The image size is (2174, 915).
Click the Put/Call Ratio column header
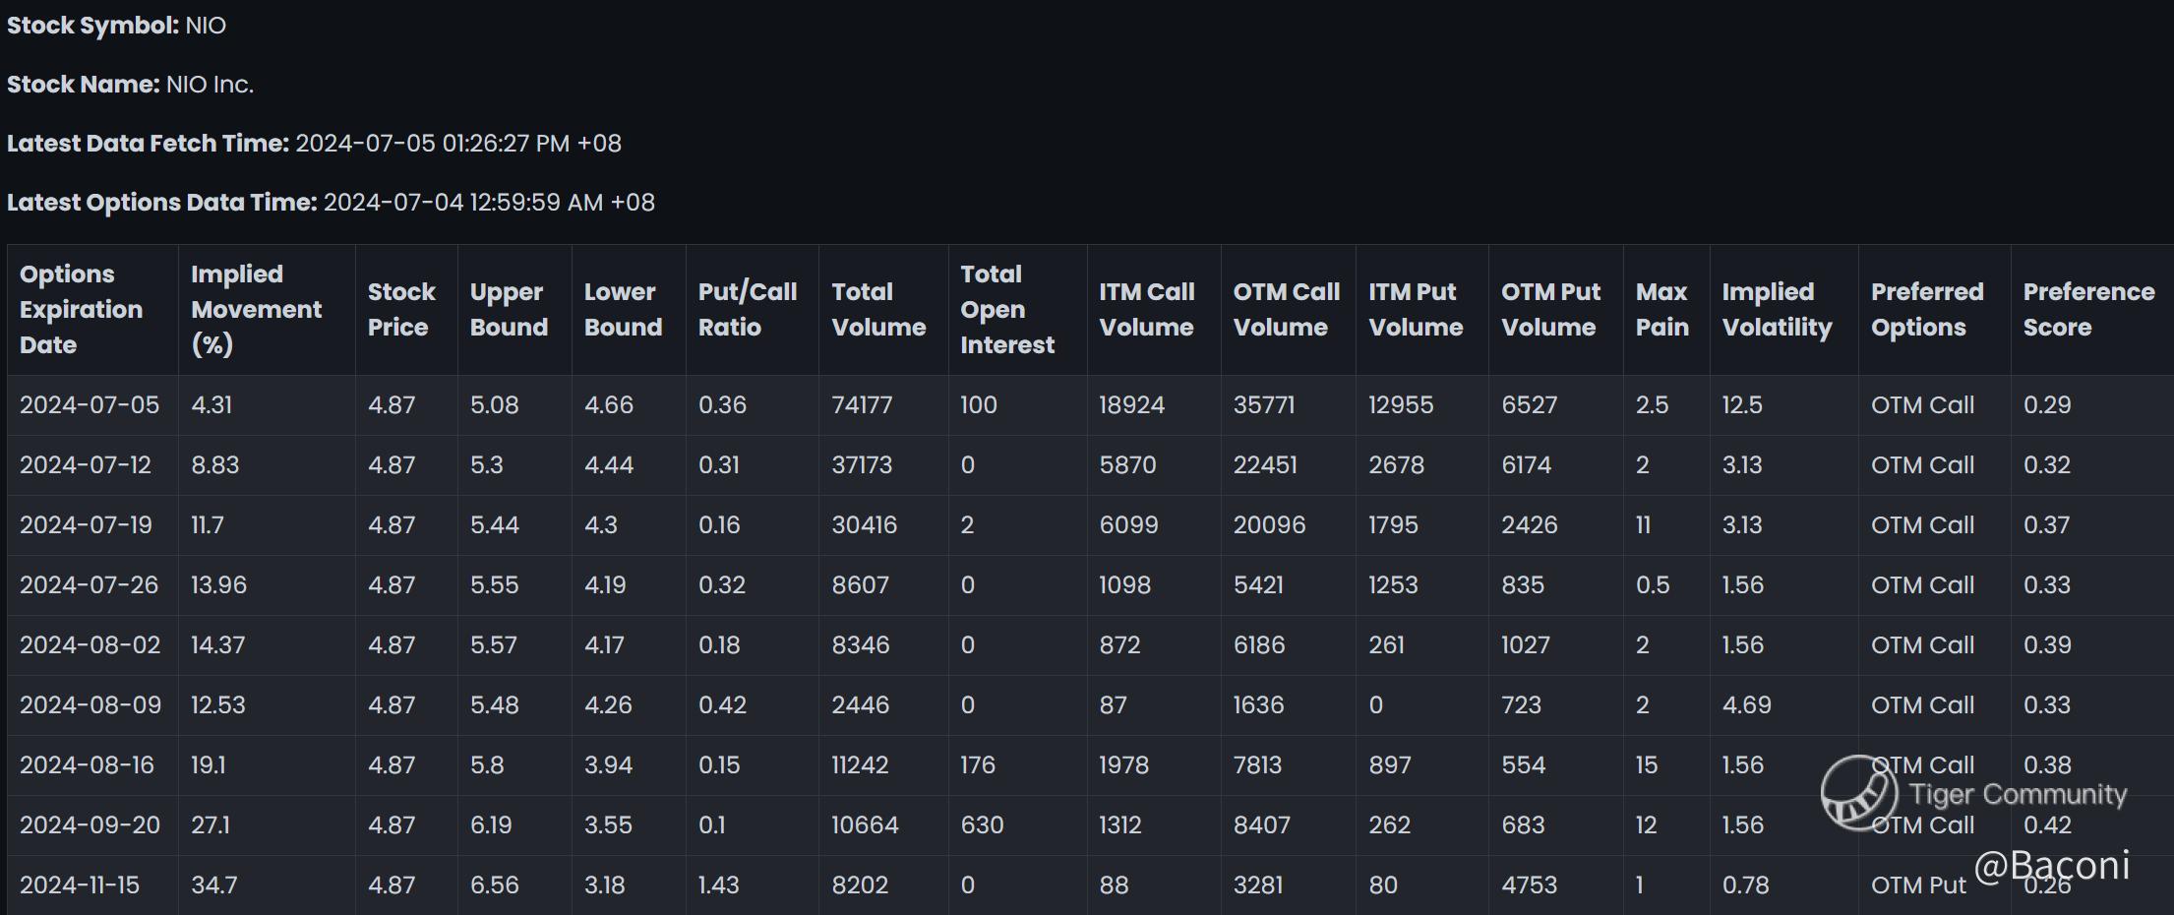747,309
